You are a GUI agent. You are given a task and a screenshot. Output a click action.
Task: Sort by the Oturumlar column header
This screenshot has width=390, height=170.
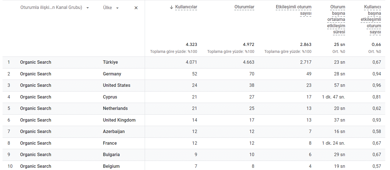[x=244, y=7]
